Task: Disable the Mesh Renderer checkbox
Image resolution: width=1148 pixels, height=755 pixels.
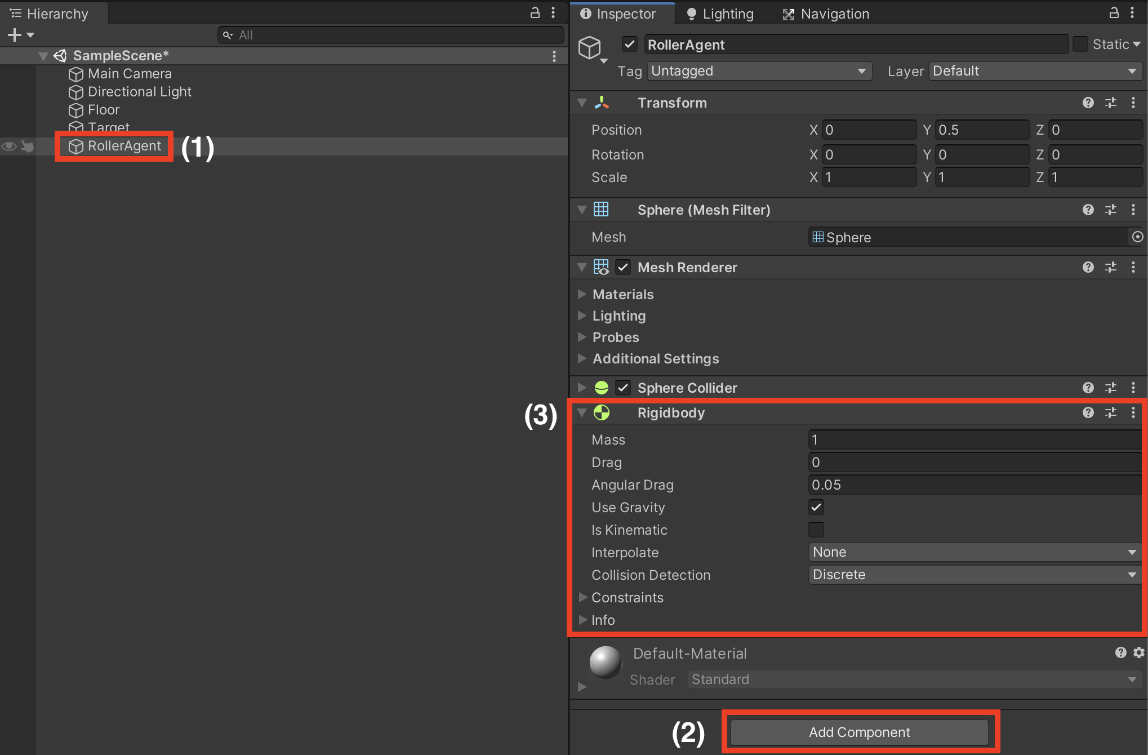Action: coord(623,267)
